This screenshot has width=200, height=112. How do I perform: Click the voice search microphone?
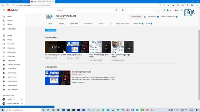123,10
